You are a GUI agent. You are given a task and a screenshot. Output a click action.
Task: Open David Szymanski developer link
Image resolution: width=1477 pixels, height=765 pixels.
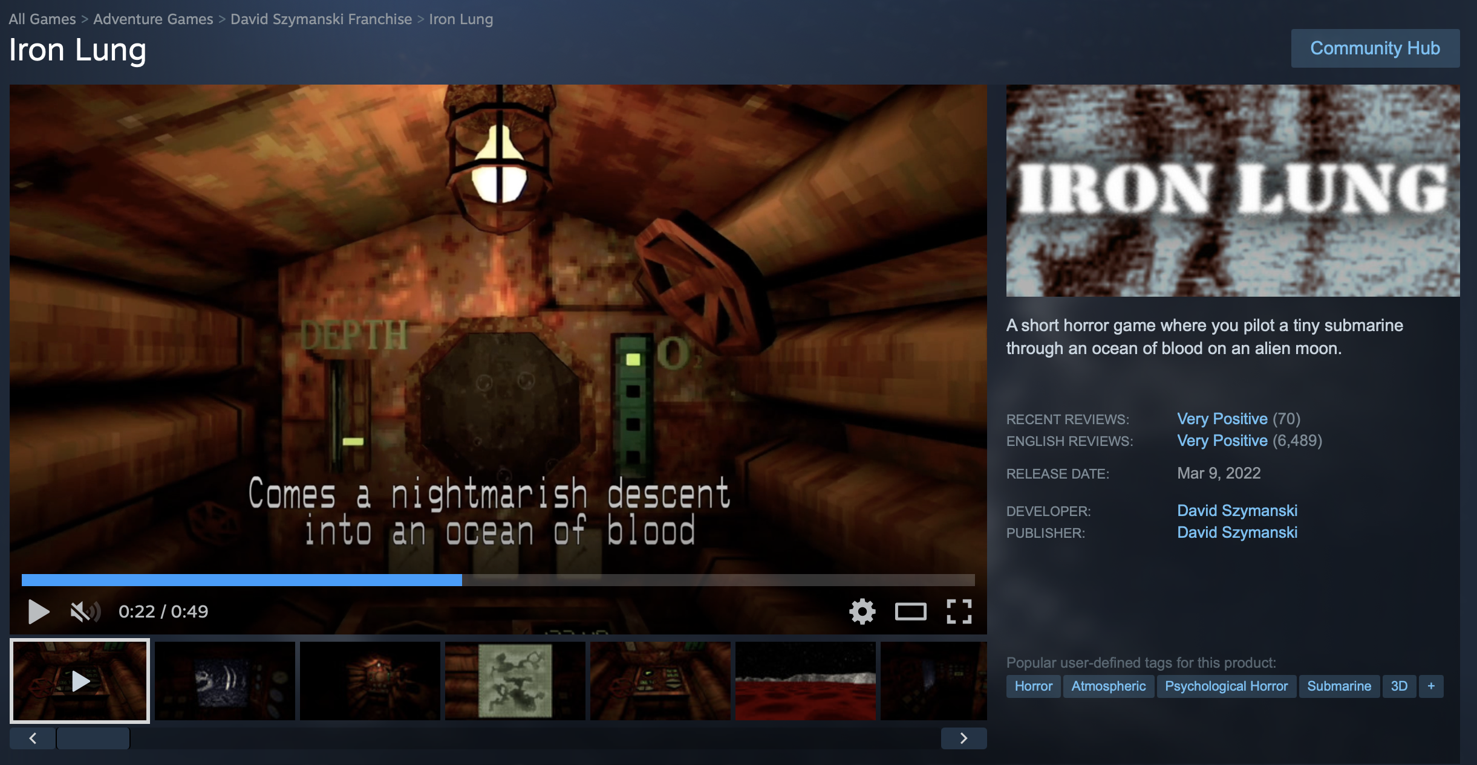point(1237,511)
